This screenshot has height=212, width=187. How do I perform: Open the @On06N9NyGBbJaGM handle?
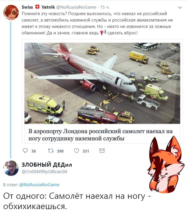click(x=44, y=172)
